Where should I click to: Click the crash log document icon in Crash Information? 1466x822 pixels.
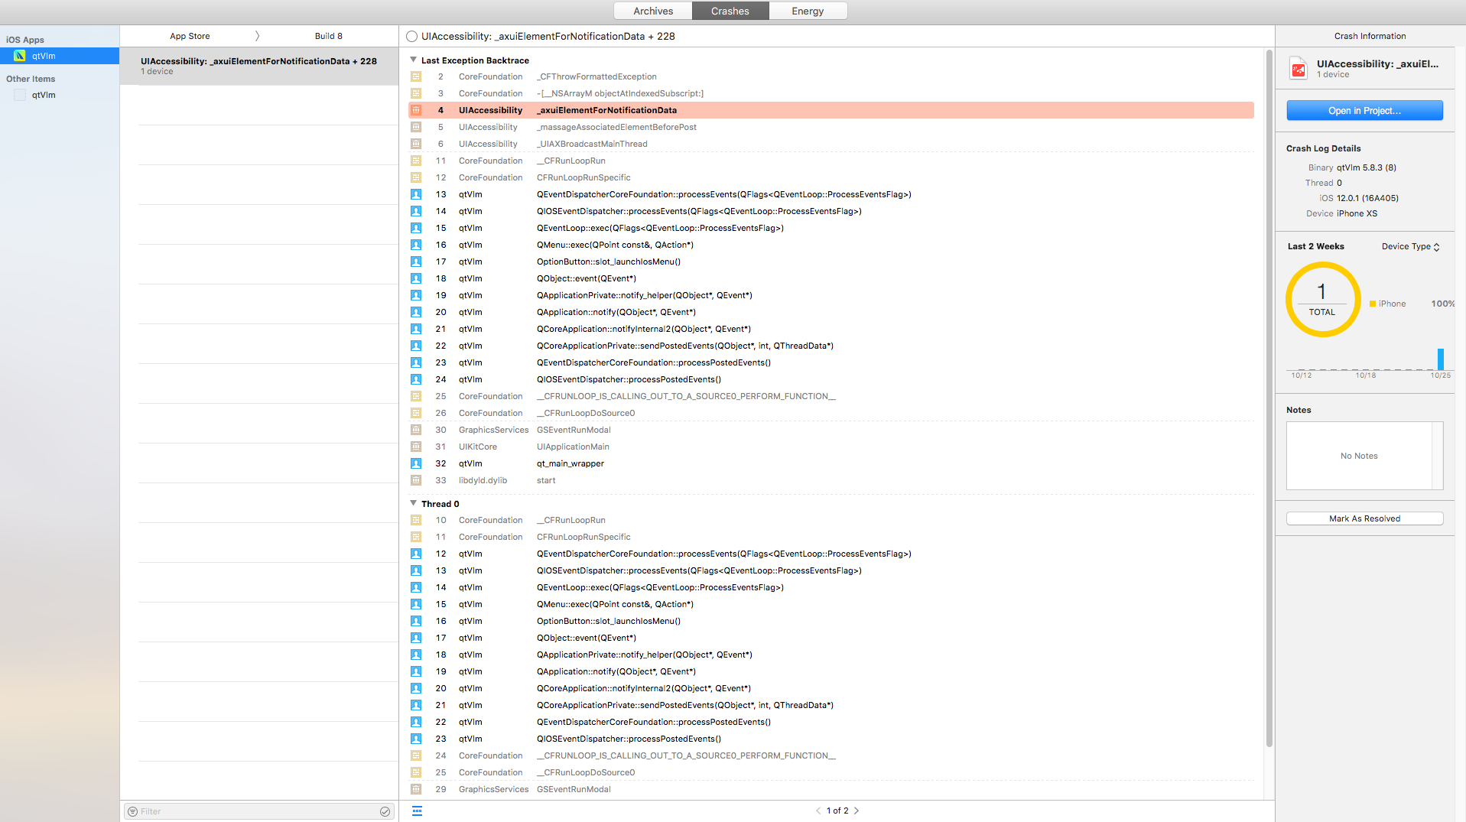tap(1299, 68)
